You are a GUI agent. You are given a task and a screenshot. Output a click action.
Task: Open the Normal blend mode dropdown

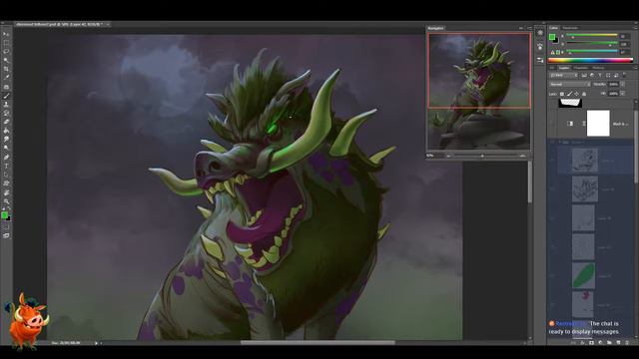[x=570, y=84]
